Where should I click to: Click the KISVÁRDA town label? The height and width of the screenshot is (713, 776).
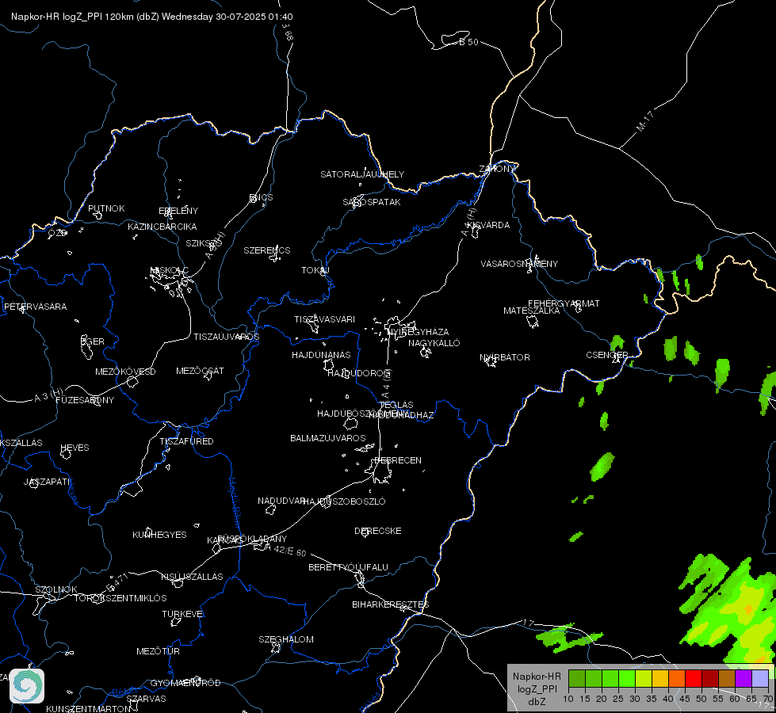(489, 225)
